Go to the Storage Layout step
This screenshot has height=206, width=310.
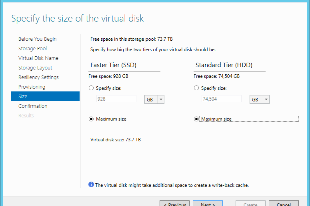pyautogui.click(x=35, y=68)
